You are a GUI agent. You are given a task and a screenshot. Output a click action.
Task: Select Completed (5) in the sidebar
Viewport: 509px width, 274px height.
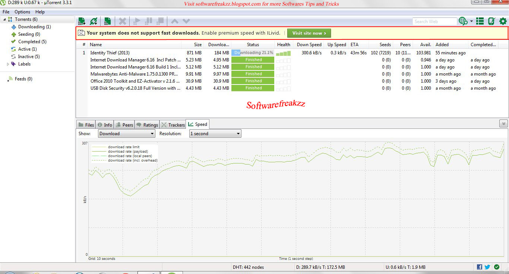tap(32, 42)
